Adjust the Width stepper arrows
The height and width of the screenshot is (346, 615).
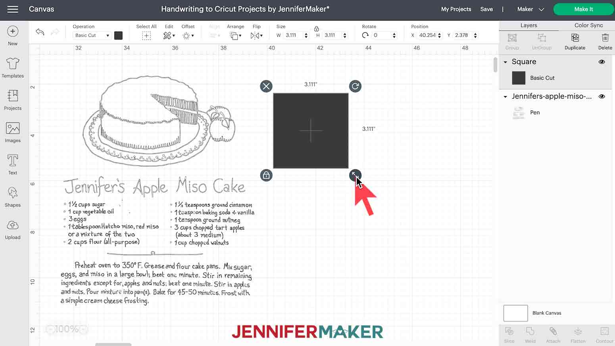click(306, 35)
